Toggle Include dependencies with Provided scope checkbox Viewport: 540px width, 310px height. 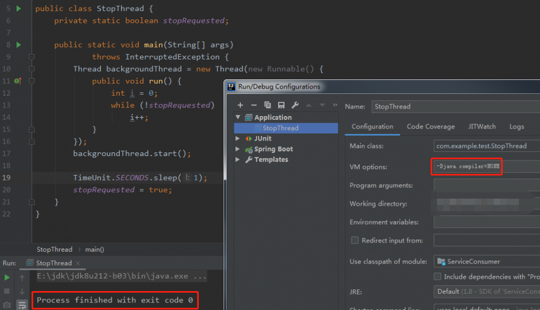pos(437,276)
